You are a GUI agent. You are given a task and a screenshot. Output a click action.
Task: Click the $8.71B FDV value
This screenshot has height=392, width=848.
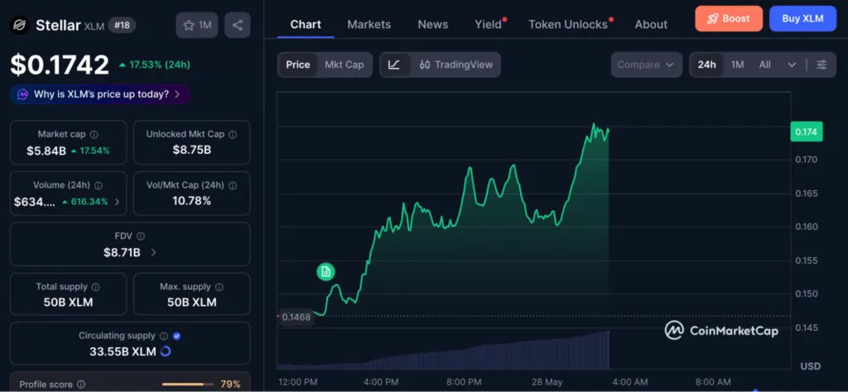(123, 252)
